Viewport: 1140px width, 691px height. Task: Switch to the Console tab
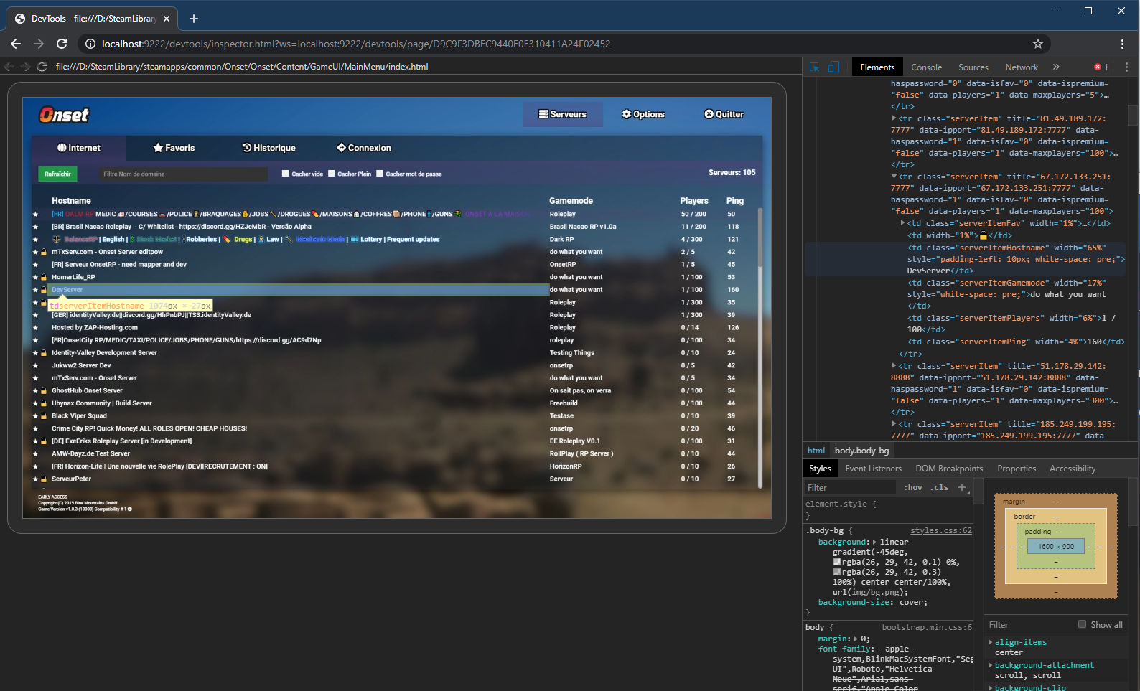[x=926, y=67]
